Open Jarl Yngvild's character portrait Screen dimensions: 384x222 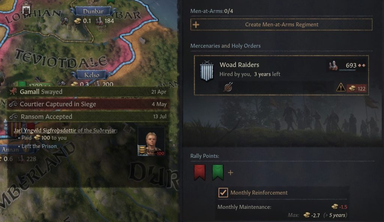[151, 141]
